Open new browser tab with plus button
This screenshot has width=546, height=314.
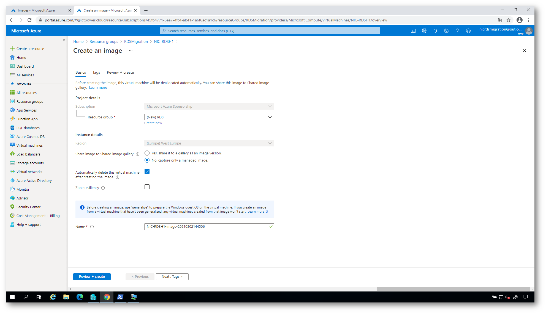click(x=146, y=10)
